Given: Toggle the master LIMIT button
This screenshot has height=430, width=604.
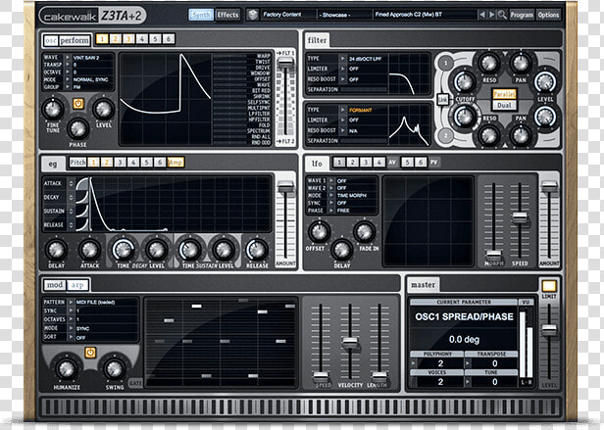Looking at the screenshot, I should tap(549, 286).
